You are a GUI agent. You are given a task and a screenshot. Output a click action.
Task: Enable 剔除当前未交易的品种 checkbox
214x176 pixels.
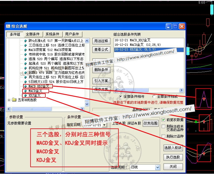[x=163, y=126]
